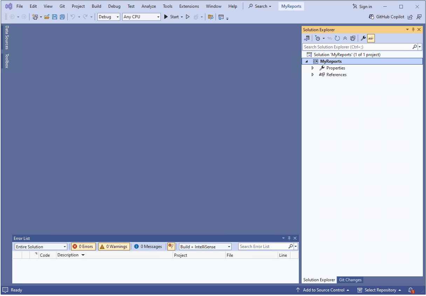Expand the References node

tap(312, 75)
